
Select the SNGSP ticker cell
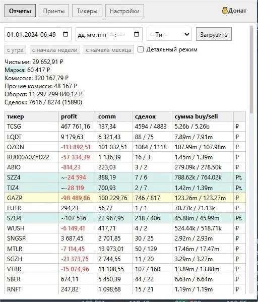point(32,238)
